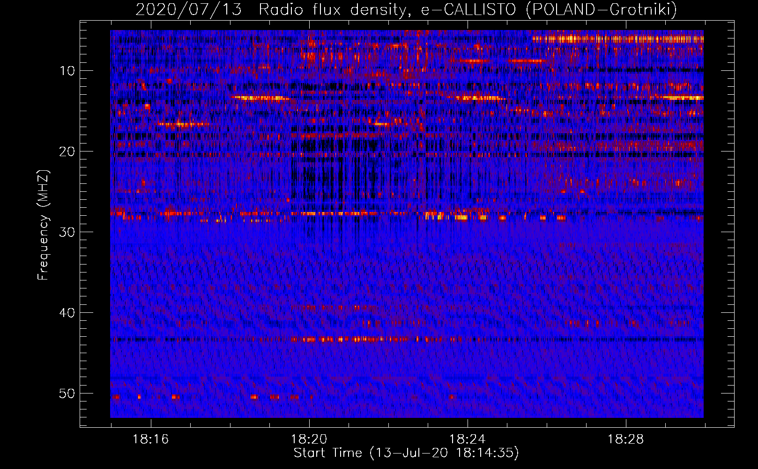Click the plot title "2020/07/13 Radio flux density, e-CALLISTO (POLAND-Grotniki)"
Screen dimensions: 758x469
click(x=406, y=9)
